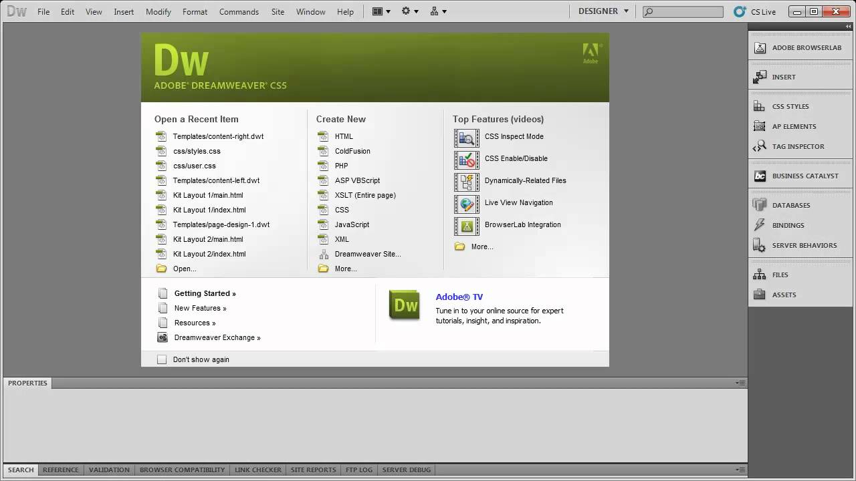Click the Dreamweaver Exchange icon
The image size is (856, 481).
(x=163, y=337)
